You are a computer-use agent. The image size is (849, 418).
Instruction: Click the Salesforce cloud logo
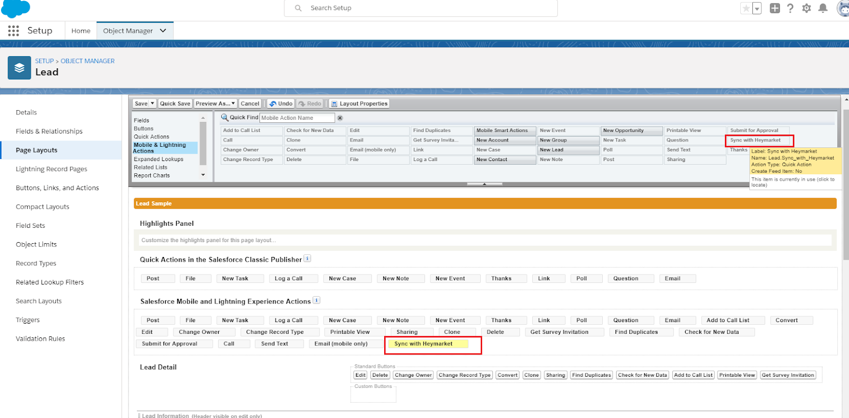point(16,8)
